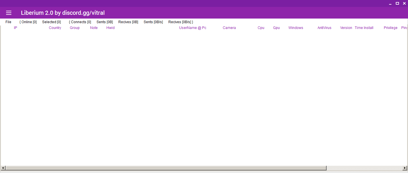Sort by UserName @ Pc column

pyautogui.click(x=193, y=28)
